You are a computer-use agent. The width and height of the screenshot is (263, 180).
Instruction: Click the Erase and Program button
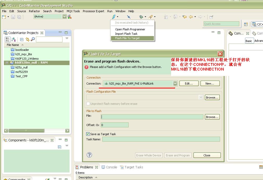coord(178,155)
